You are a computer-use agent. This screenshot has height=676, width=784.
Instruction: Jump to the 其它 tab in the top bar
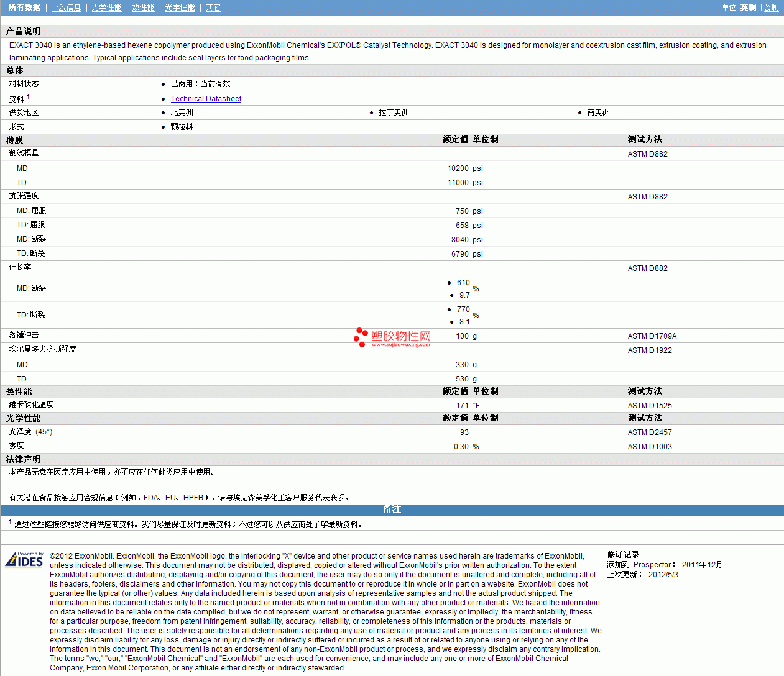tap(213, 7)
